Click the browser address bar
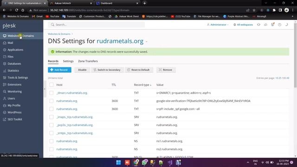The height and width of the screenshot is (167, 297). [x=136, y=10]
